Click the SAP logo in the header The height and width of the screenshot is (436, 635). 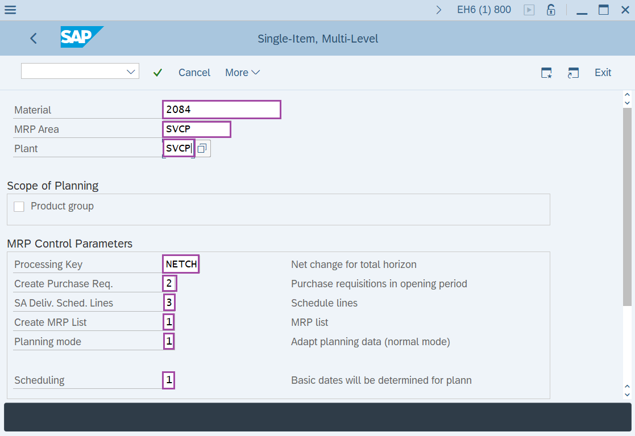click(81, 37)
